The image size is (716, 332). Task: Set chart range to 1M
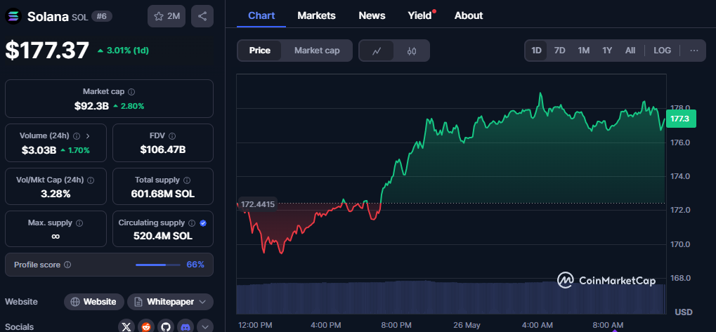tap(584, 51)
